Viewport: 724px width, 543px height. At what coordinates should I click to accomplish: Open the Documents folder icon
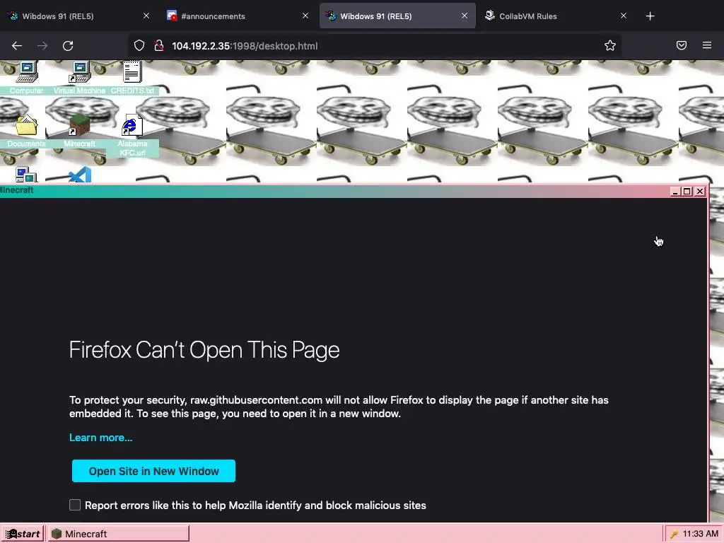26,131
